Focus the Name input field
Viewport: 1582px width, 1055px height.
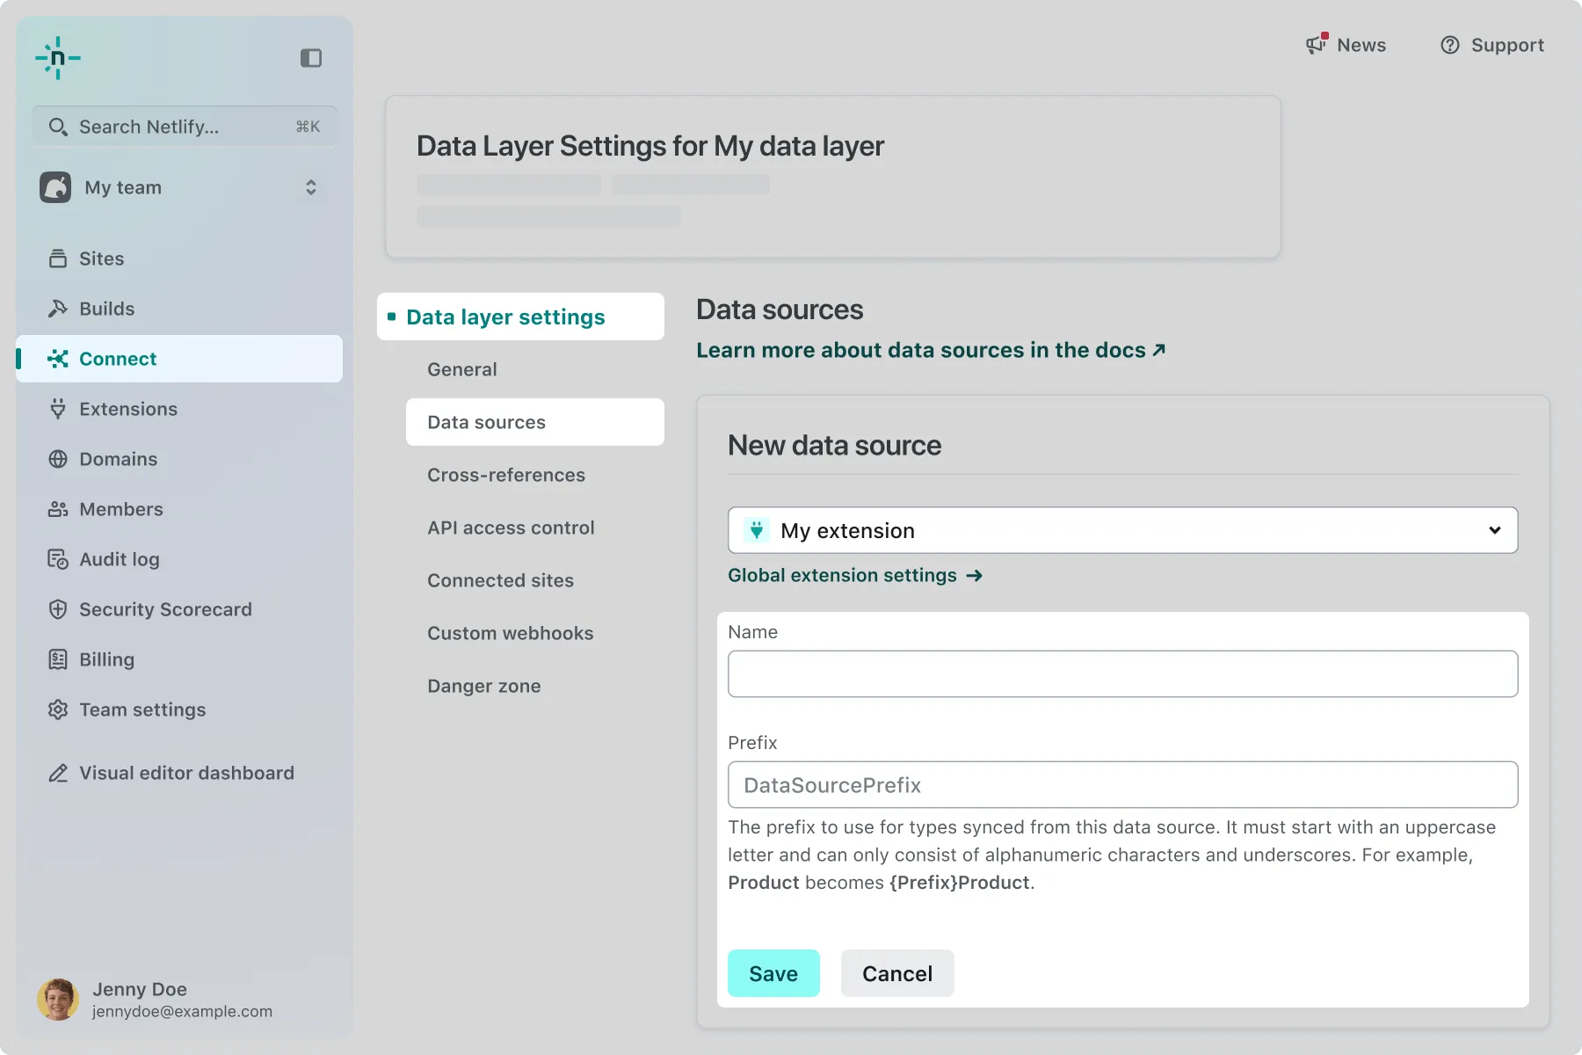click(1122, 674)
